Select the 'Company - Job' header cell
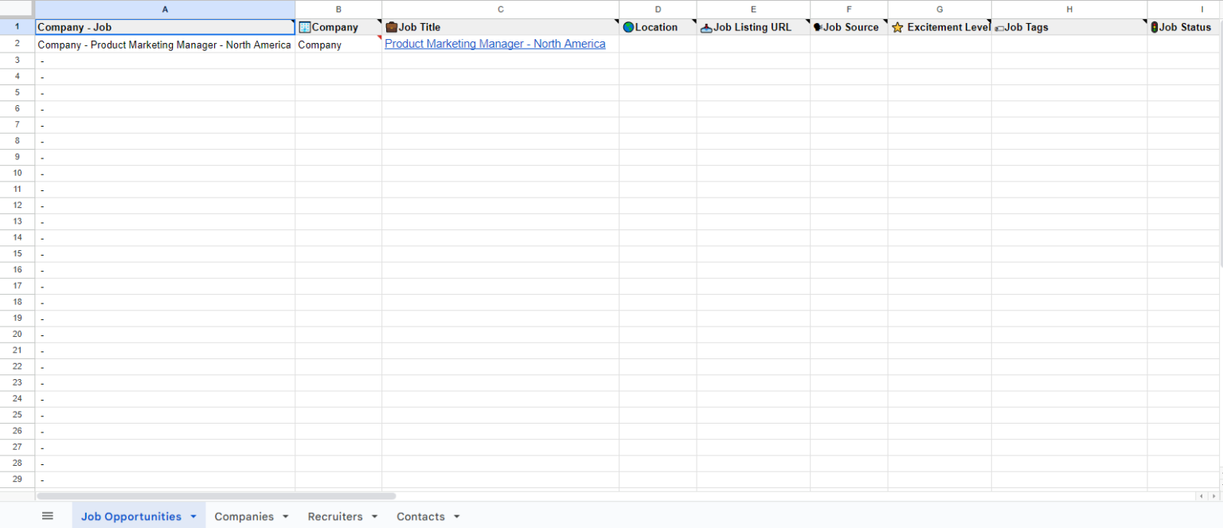 pyautogui.click(x=165, y=27)
